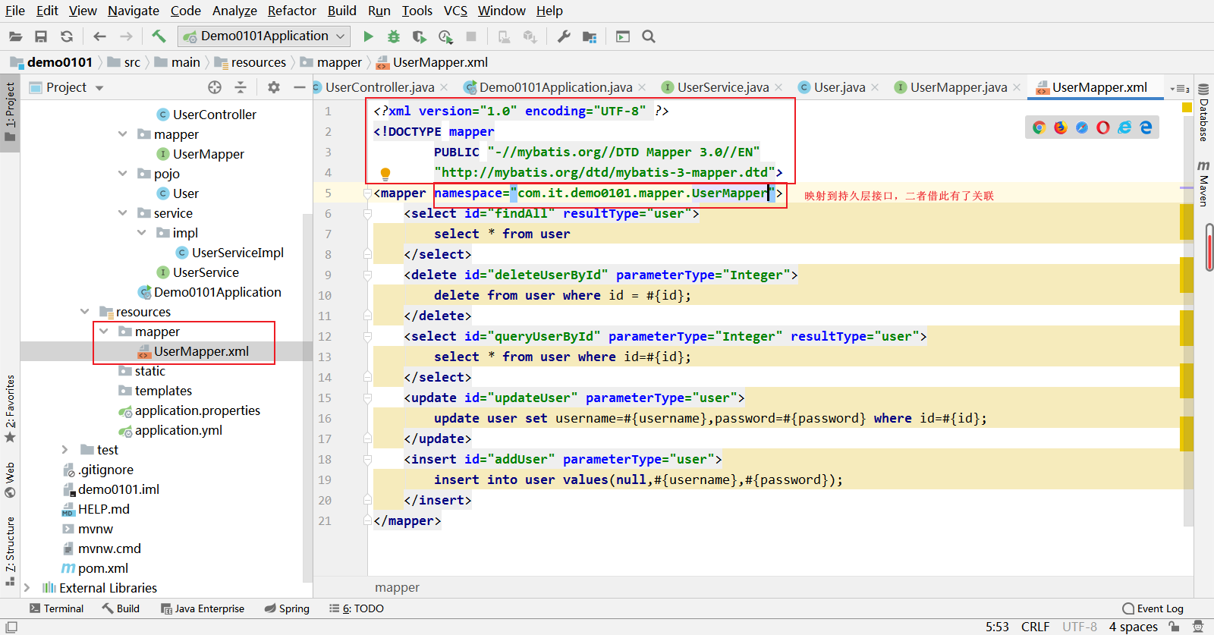1214x635 pixels.
Task: Run Demo0101Application with green play icon
Action: click(x=368, y=36)
